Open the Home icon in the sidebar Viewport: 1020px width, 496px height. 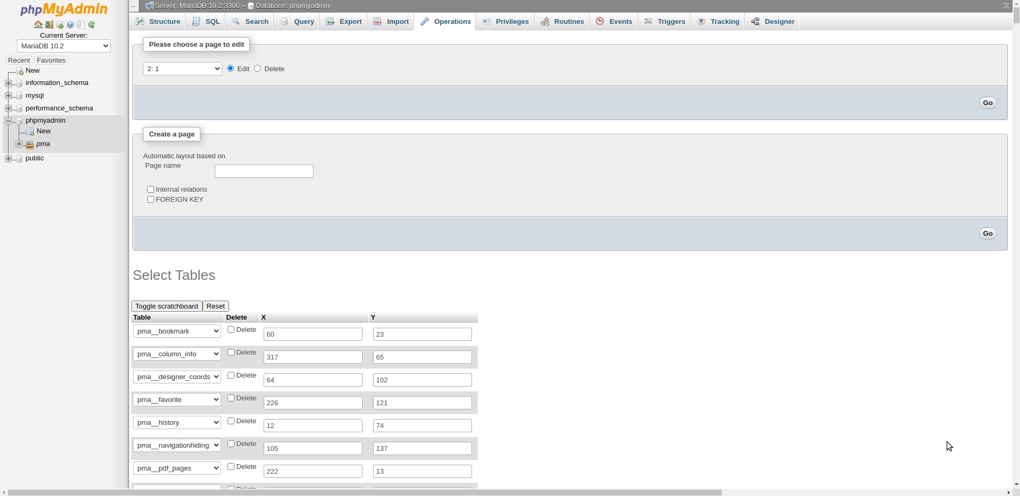[x=38, y=25]
